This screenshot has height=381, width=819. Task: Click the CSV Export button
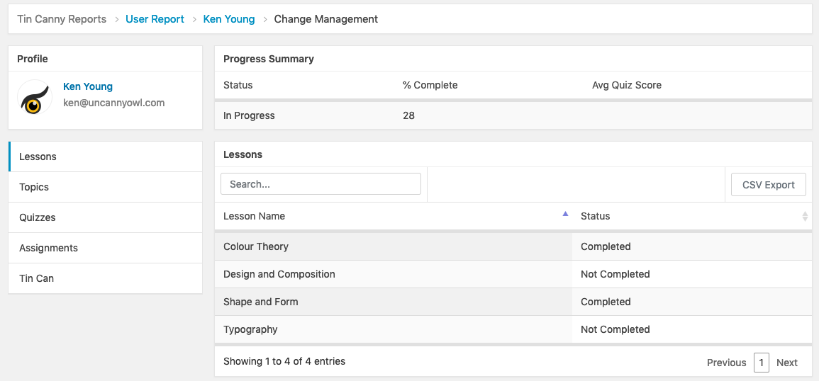(768, 185)
